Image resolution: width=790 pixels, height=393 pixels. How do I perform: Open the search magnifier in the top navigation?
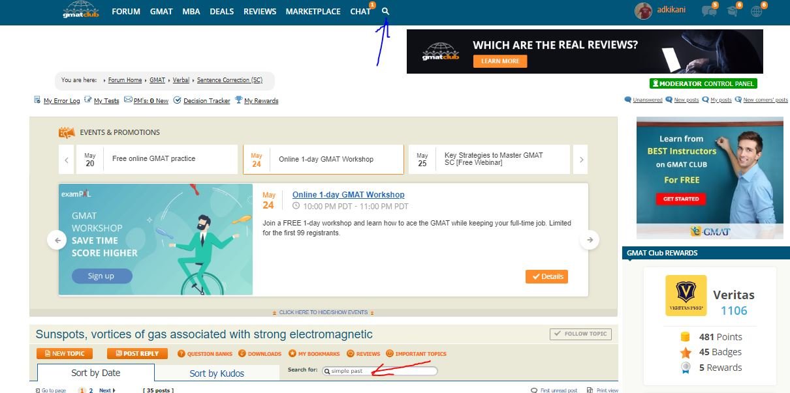click(385, 11)
